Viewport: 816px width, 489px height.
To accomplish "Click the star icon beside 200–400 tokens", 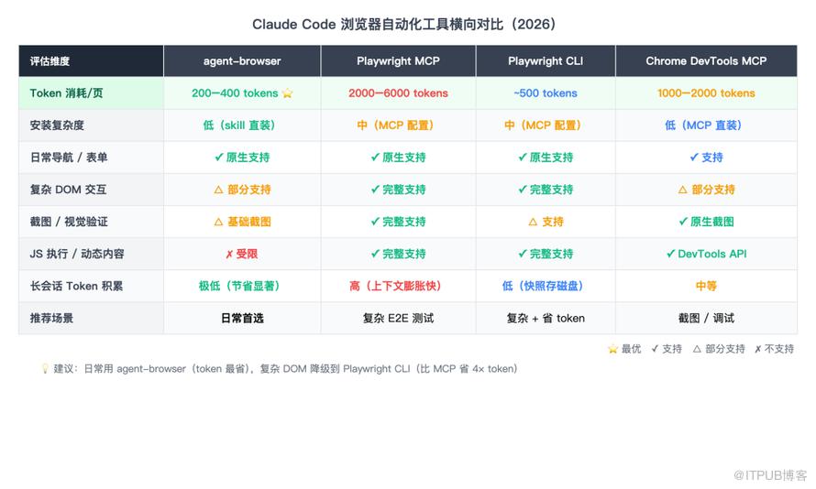I will (x=287, y=93).
